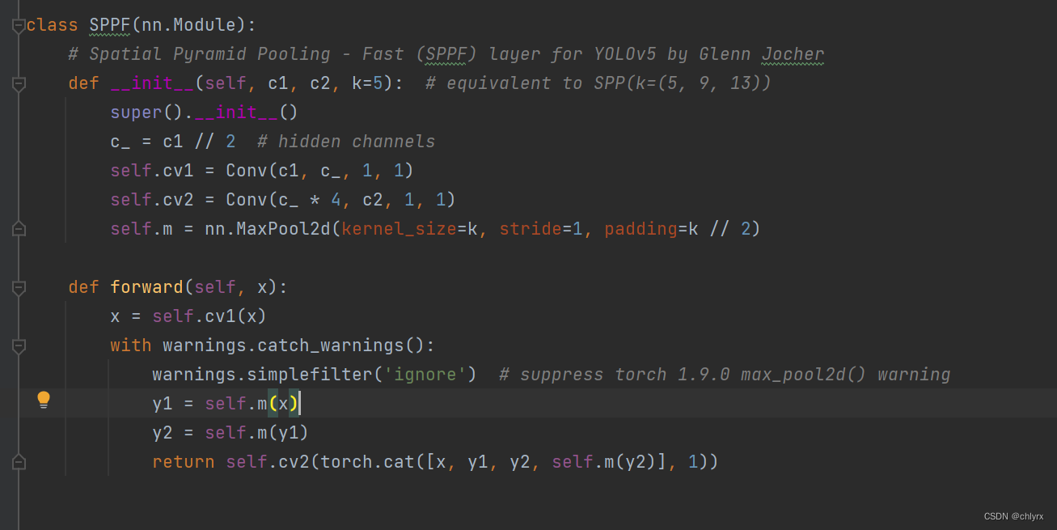Screen dimensions: 1057x530
Task: Click the fold-end marker below the MaxPool2d line
Action: pyautogui.click(x=18, y=230)
